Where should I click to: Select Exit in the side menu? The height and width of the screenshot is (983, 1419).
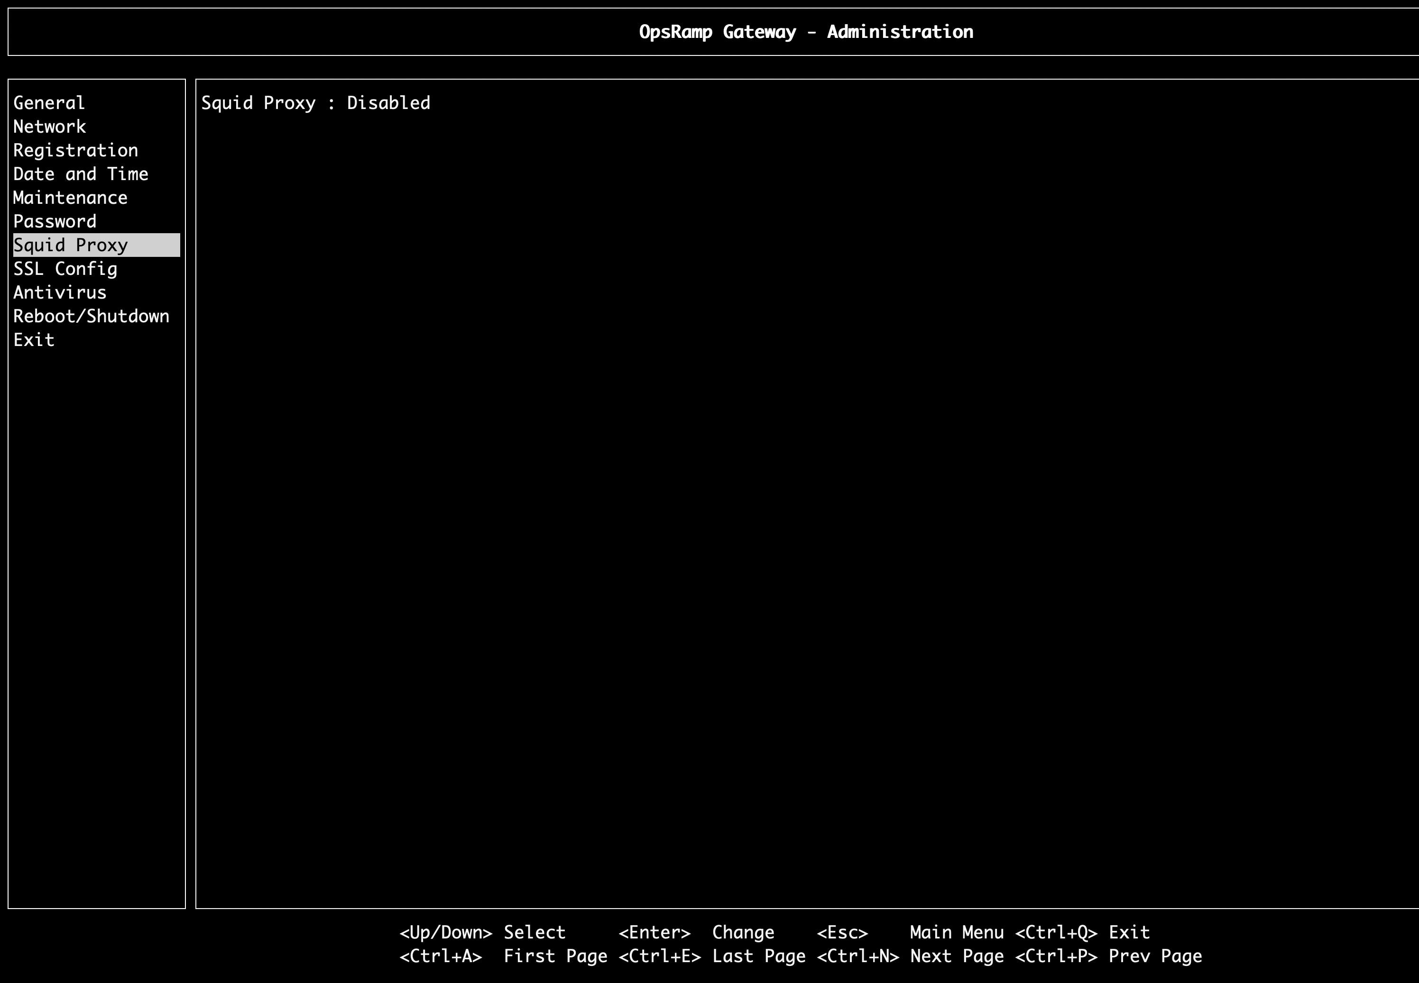click(34, 340)
